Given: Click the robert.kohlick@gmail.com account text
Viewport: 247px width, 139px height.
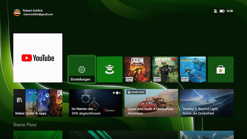Looking at the screenshot, I should coord(38,14).
